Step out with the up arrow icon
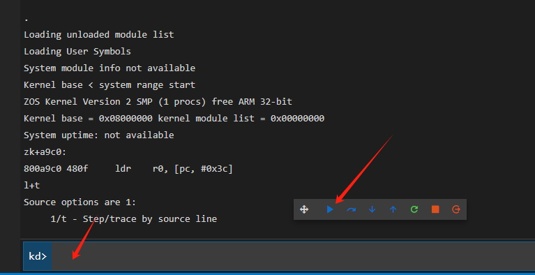 pos(393,209)
